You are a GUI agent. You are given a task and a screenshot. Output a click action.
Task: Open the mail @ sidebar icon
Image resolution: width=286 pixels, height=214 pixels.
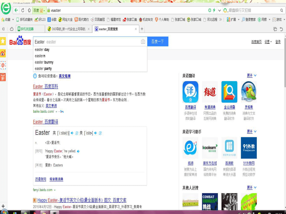click(x=3, y=65)
